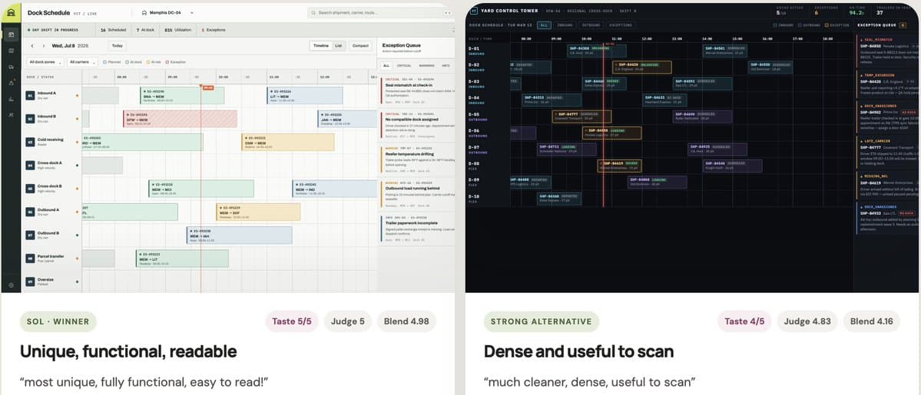Image resolution: width=921 pixels, height=395 pixels.
Task: Click the red current-time marker on the light timeline
Action: (x=207, y=87)
